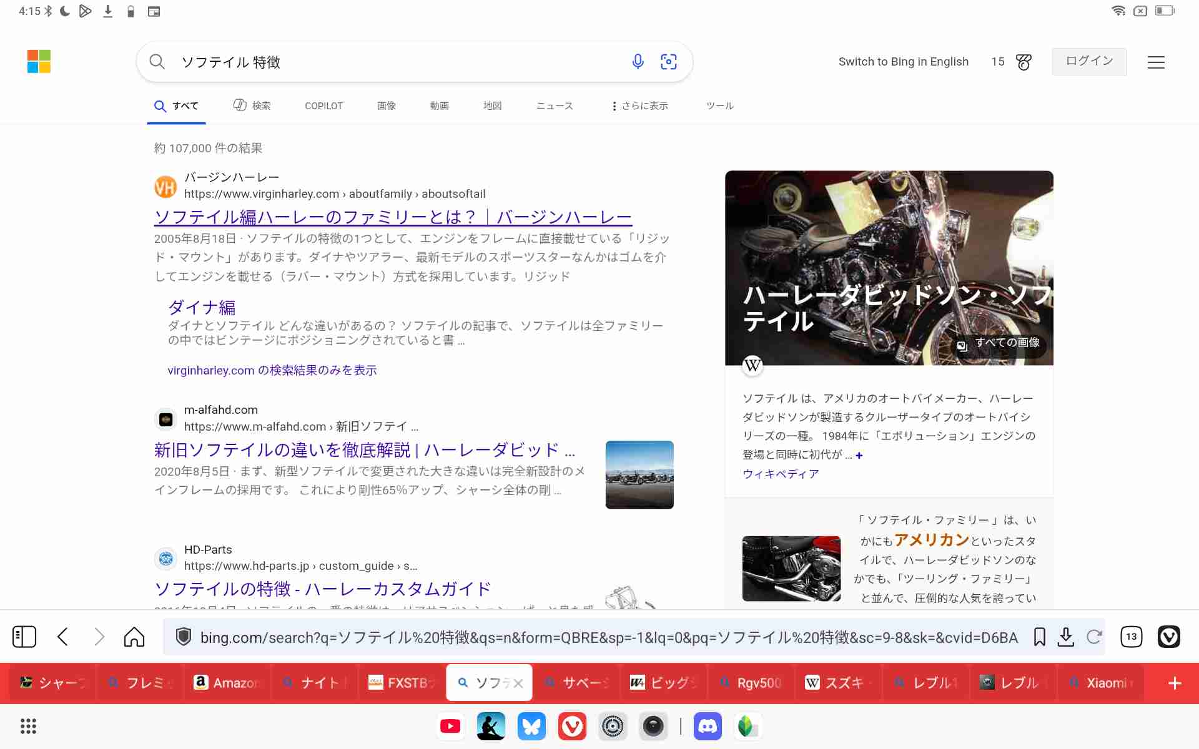Viewport: 1199px width, 749px height.
Task: Click the browser home icon
Action: [x=134, y=637]
